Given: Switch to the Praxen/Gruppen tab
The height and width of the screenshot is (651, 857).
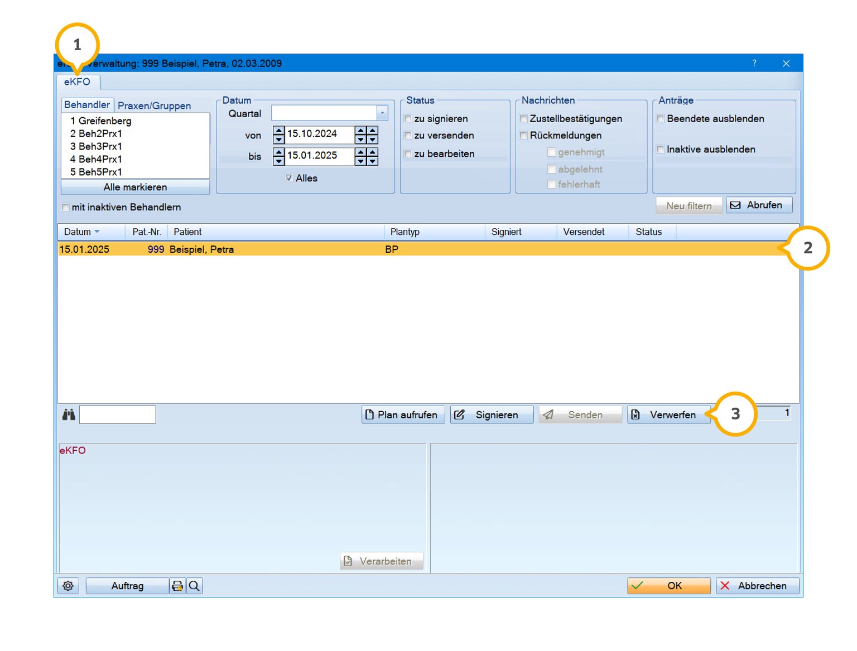Looking at the screenshot, I should (x=154, y=105).
